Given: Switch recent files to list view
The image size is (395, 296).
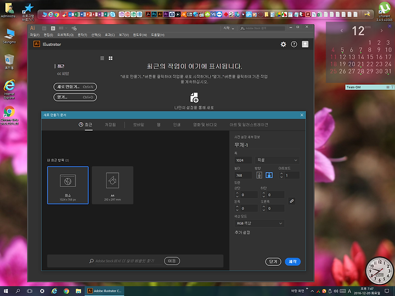Looking at the screenshot, I should (x=102, y=59).
